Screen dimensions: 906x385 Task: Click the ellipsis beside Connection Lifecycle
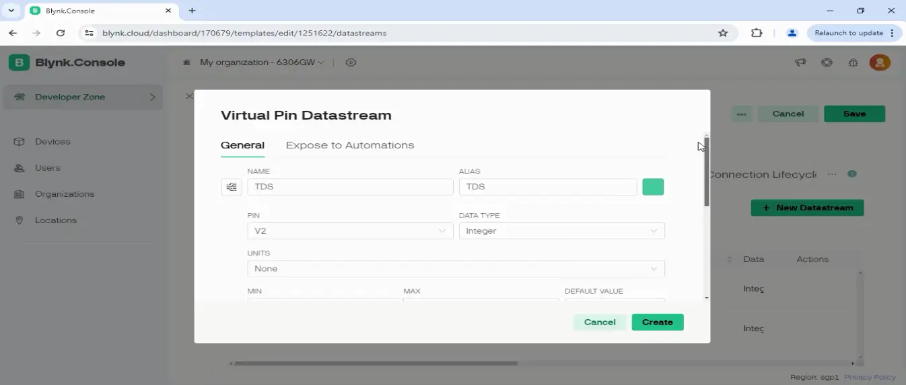pyautogui.click(x=832, y=174)
